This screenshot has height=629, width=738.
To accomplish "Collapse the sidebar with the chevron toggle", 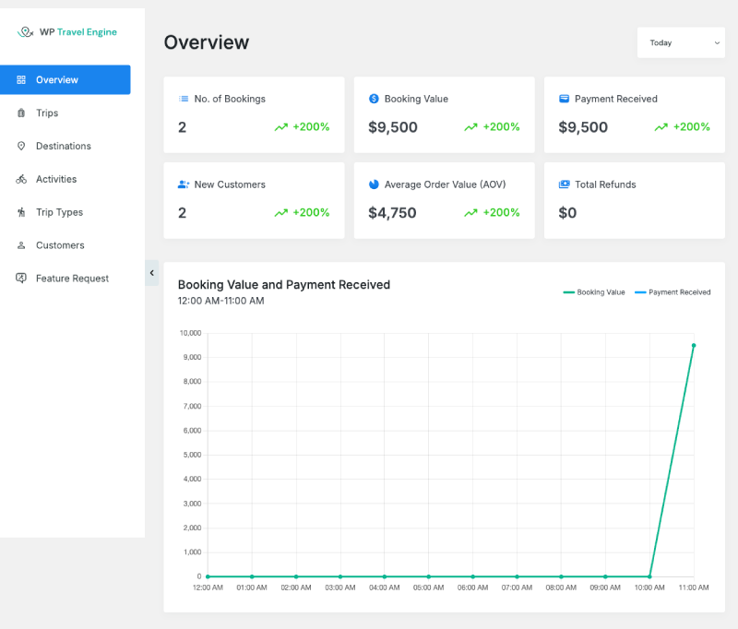I will (151, 273).
